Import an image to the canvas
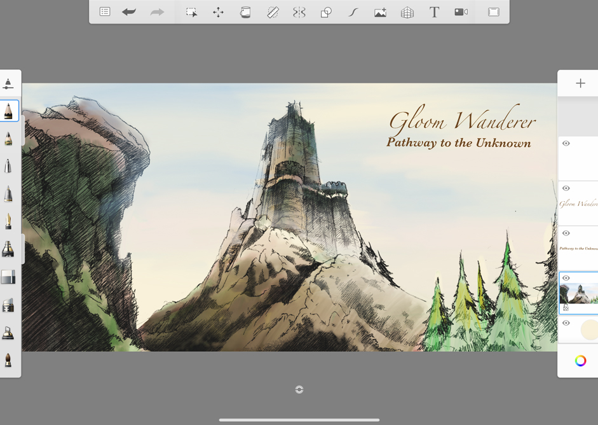 point(380,13)
